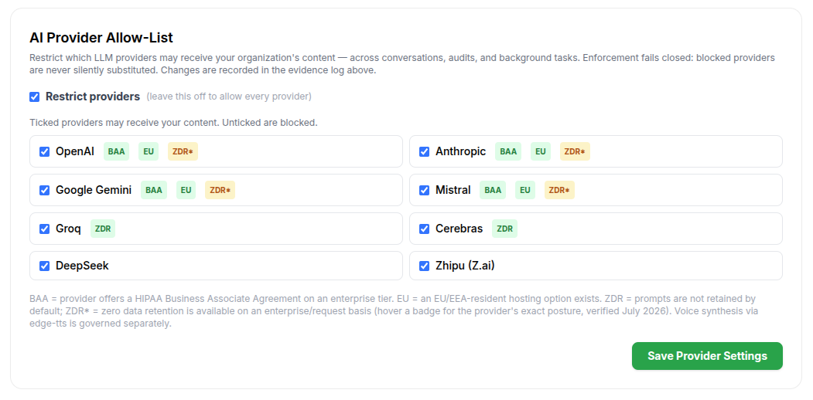This screenshot has width=813, height=400.
Task: Click the OpenAI provider name
Action: pos(75,151)
